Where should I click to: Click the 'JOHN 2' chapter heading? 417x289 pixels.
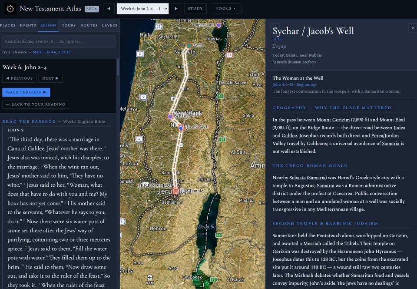[16, 130]
